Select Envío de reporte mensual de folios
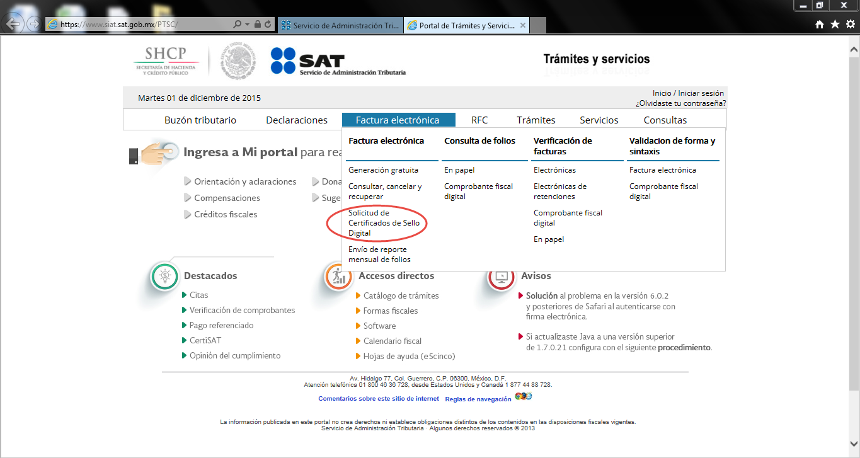The width and height of the screenshot is (860, 458). (x=379, y=255)
